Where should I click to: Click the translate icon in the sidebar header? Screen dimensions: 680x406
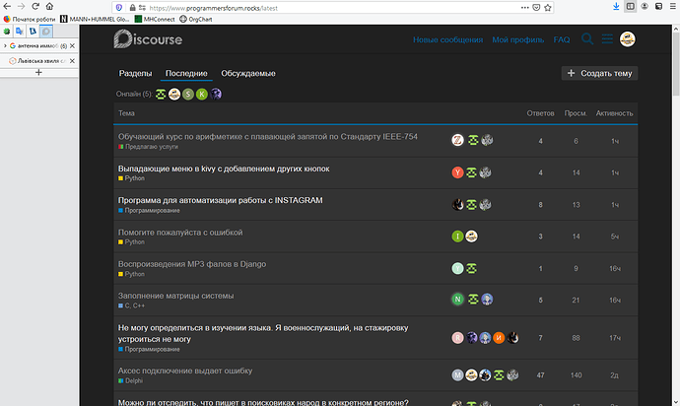pyautogui.click(x=20, y=32)
